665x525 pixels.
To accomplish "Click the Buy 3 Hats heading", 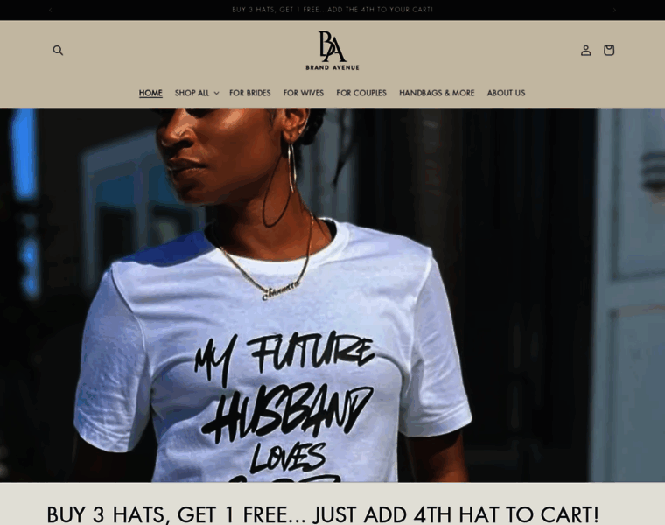I will (x=322, y=514).
